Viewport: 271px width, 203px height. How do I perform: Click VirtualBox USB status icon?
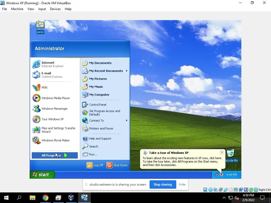click(225, 190)
